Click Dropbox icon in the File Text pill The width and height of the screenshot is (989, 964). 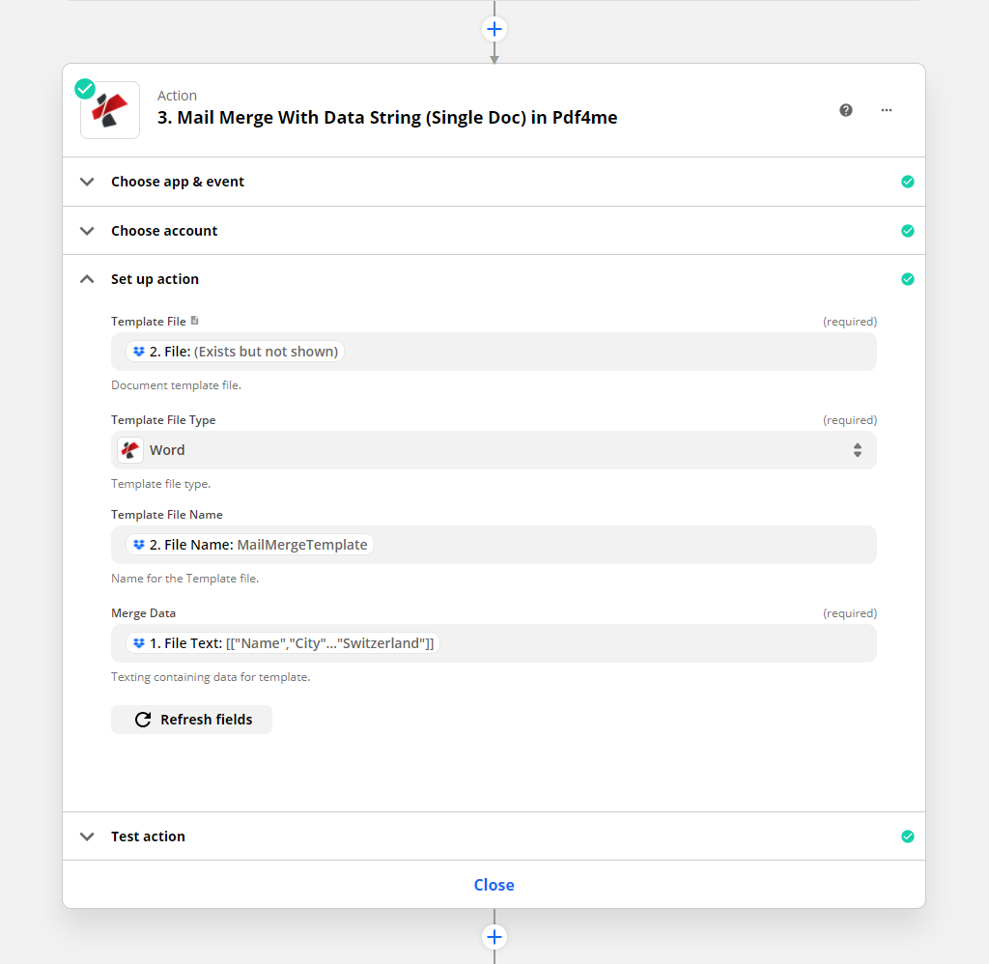click(139, 643)
